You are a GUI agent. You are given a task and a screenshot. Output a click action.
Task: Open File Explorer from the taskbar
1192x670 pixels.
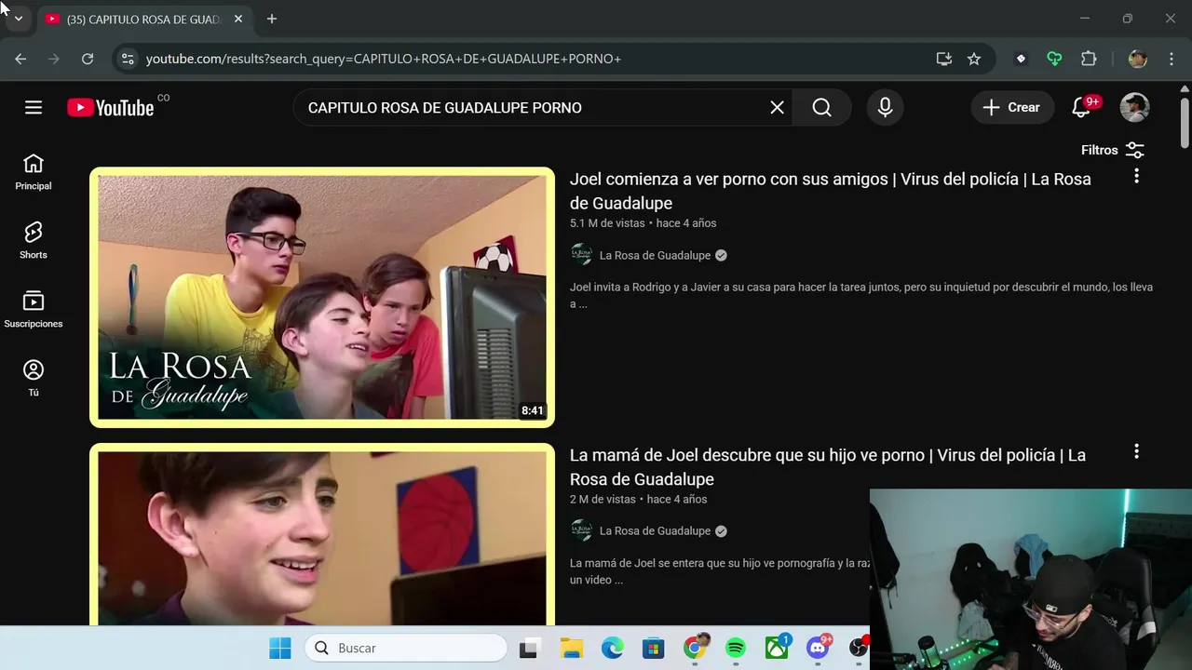(571, 649)
